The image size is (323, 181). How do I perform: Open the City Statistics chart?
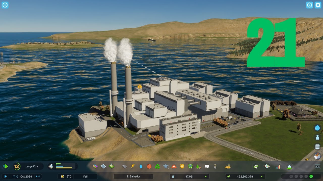click(278, 166)
